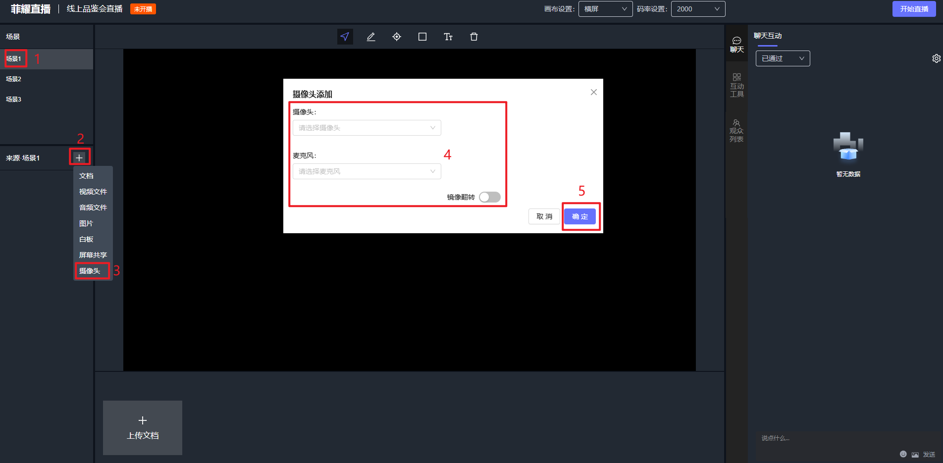Open the 请选择麦克风 microphone dropdown

point(367,171)
